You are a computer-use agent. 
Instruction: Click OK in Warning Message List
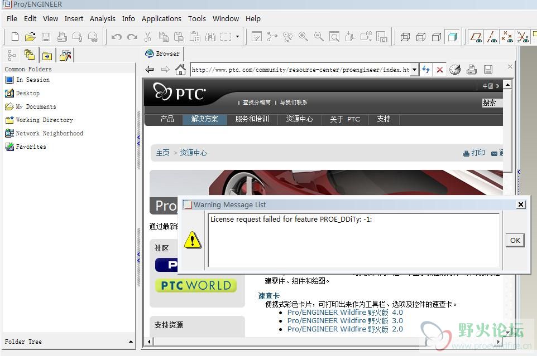[x=515, y=240]
